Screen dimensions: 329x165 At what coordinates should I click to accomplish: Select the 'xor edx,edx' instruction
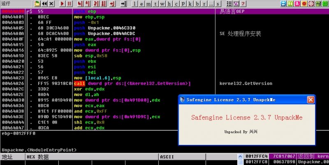[89, 89]
